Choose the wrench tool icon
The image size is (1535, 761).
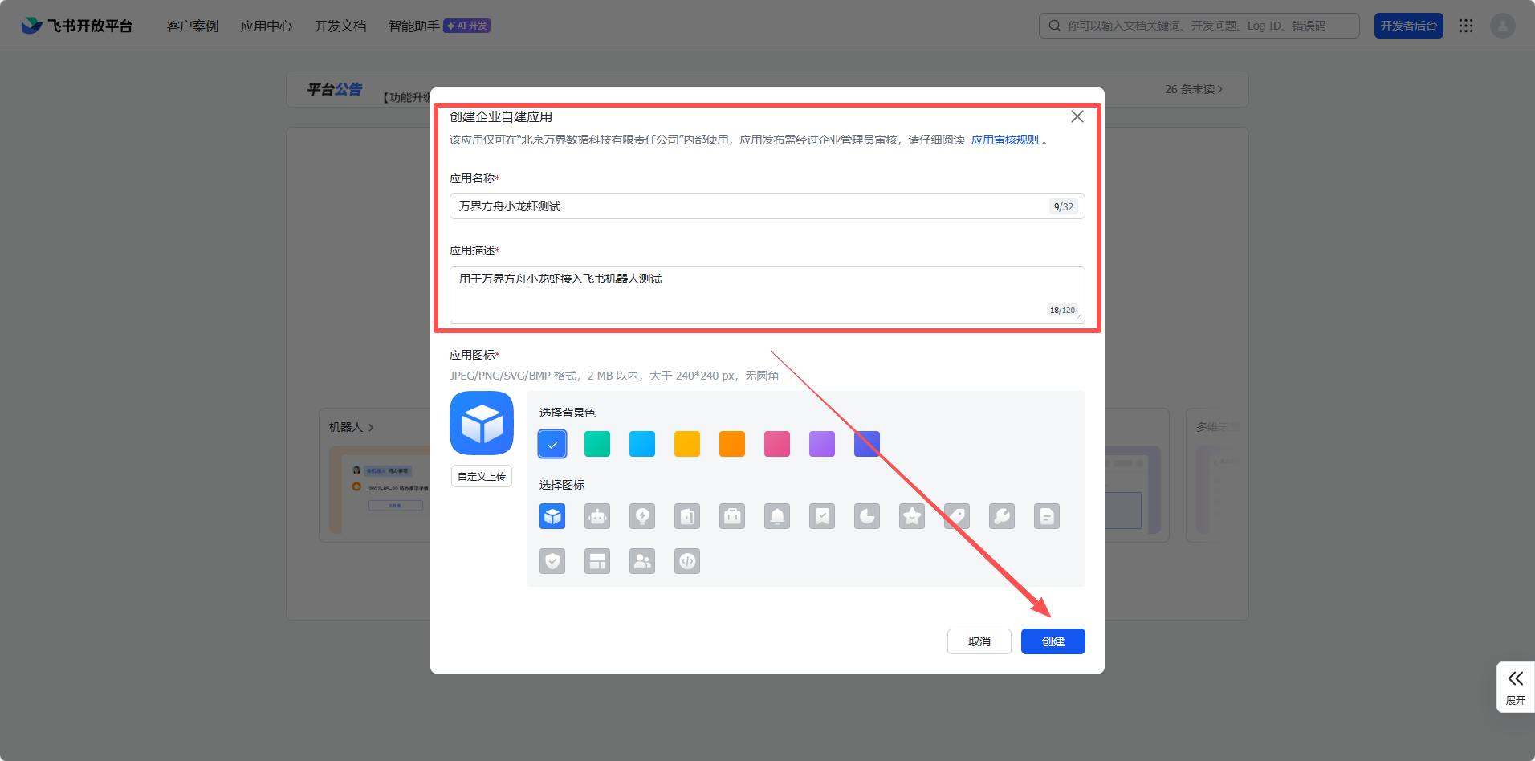[x=1002, y=516]
